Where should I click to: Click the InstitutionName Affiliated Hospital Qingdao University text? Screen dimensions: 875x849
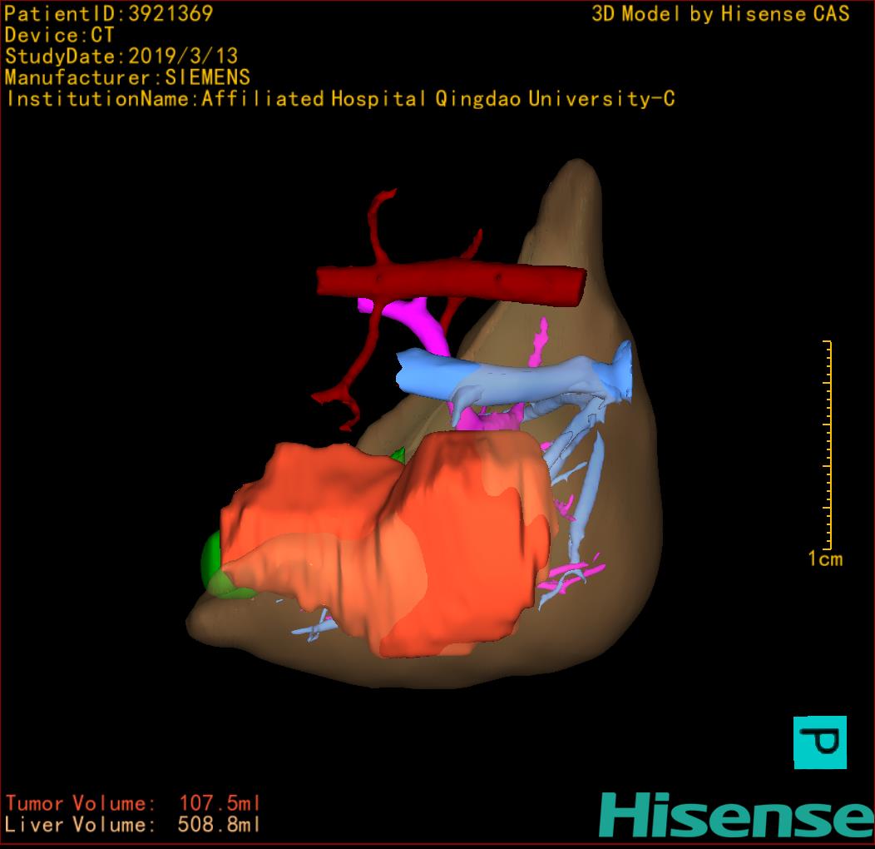pyautogui.click(x=340, y=99)
